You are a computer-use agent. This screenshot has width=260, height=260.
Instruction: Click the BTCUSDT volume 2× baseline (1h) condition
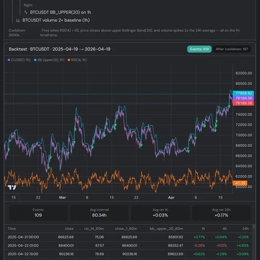tap(56, 20)
